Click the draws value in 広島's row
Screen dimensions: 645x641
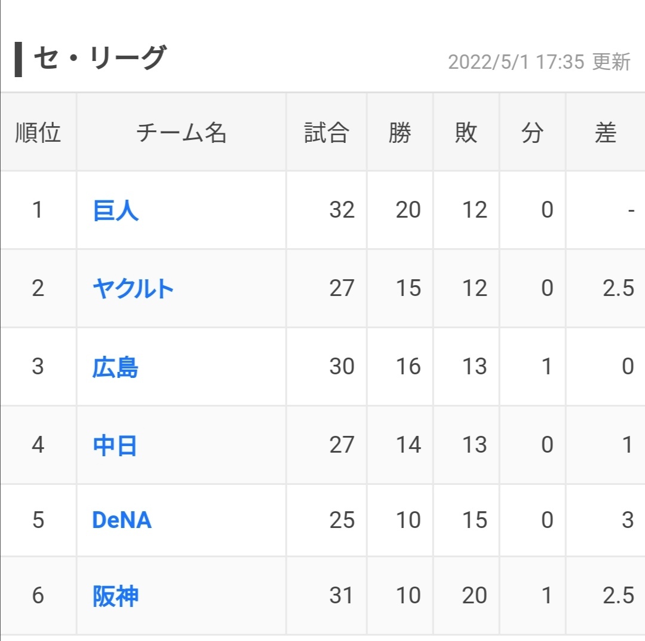pyautogui.click(x=547, y=367)
